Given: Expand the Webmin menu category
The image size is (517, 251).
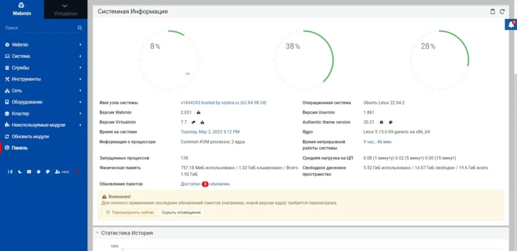Looking at the screenshot, I should (43, 44).
